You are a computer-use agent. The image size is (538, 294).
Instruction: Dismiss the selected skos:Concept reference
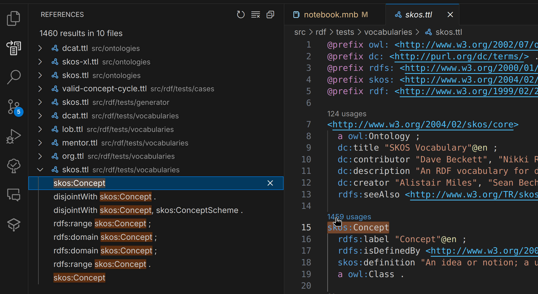pos(270,183)
